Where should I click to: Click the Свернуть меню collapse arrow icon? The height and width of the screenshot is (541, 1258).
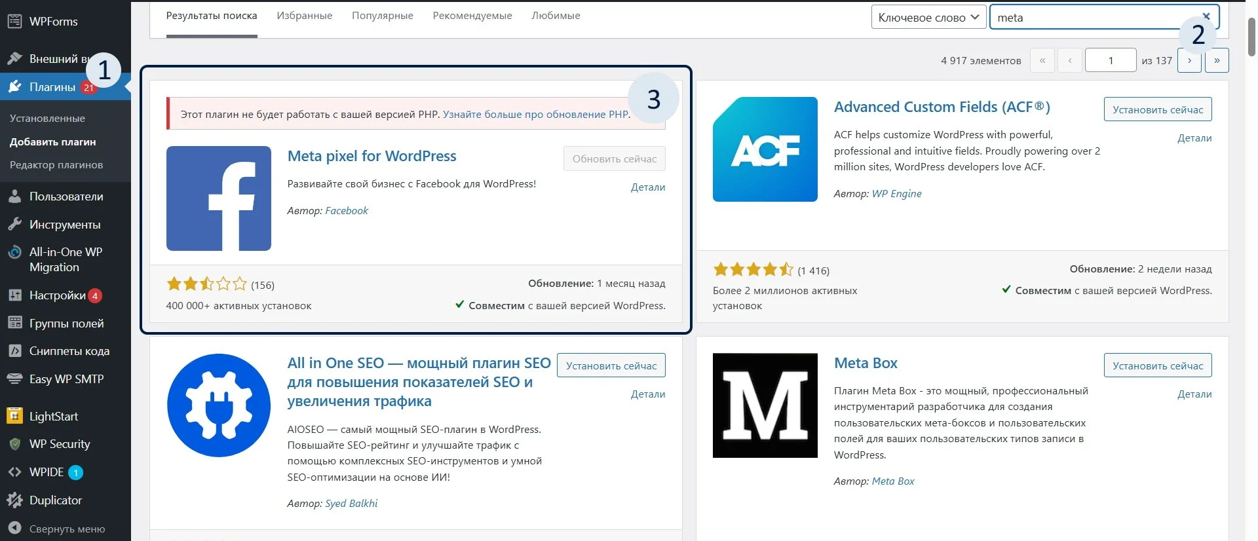pyautogui.click(x=16, y=528)
